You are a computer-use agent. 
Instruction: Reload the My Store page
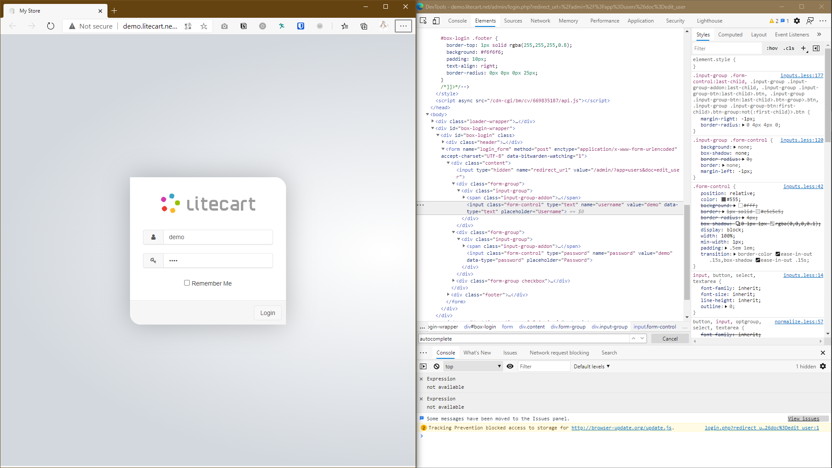51,26
